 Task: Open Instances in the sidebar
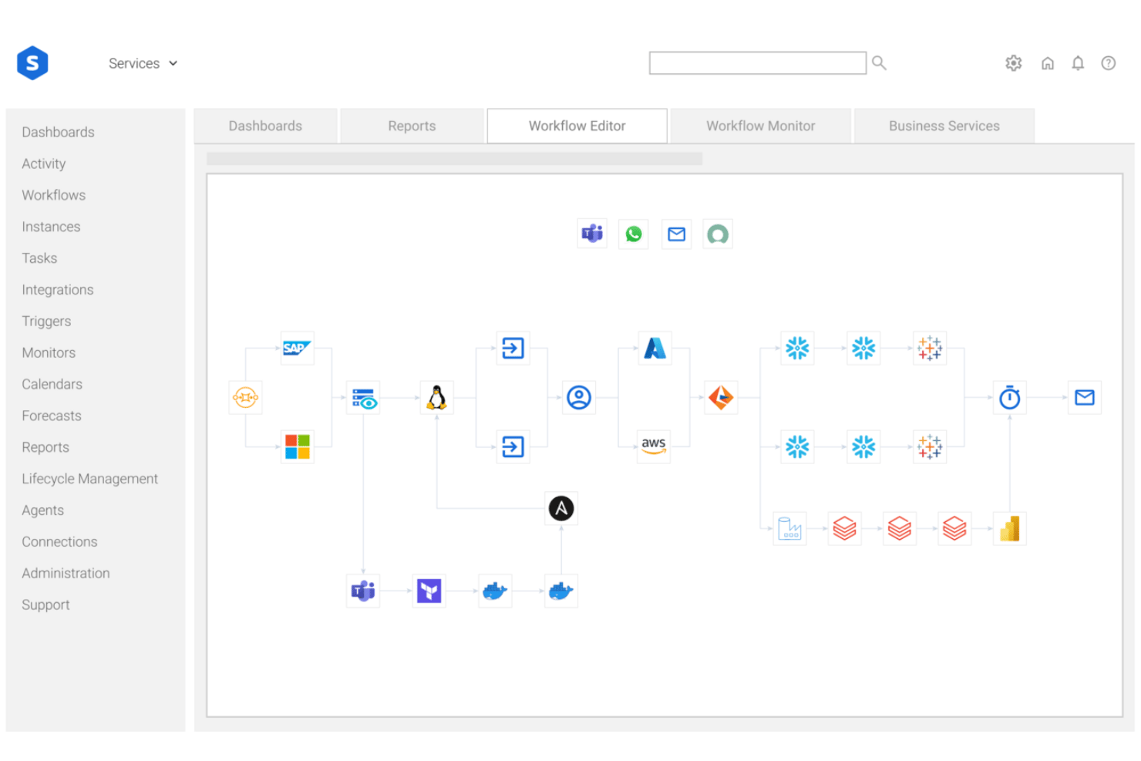(x=51, y=227)
